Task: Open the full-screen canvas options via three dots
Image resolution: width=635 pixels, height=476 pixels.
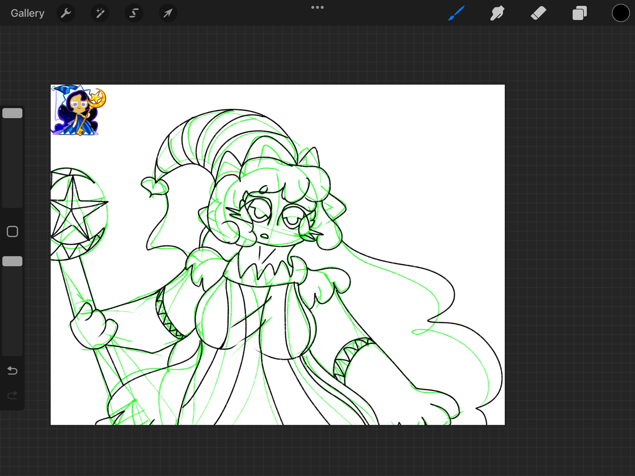Action: (x=317, y=7)
